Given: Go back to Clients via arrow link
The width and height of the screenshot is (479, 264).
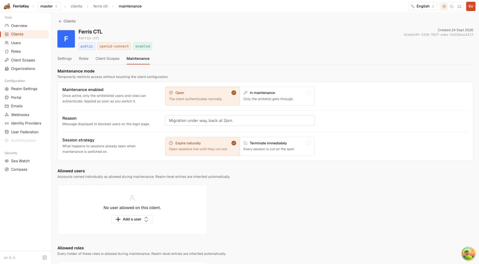Looking at the screenshot, I should pos(67,21).
